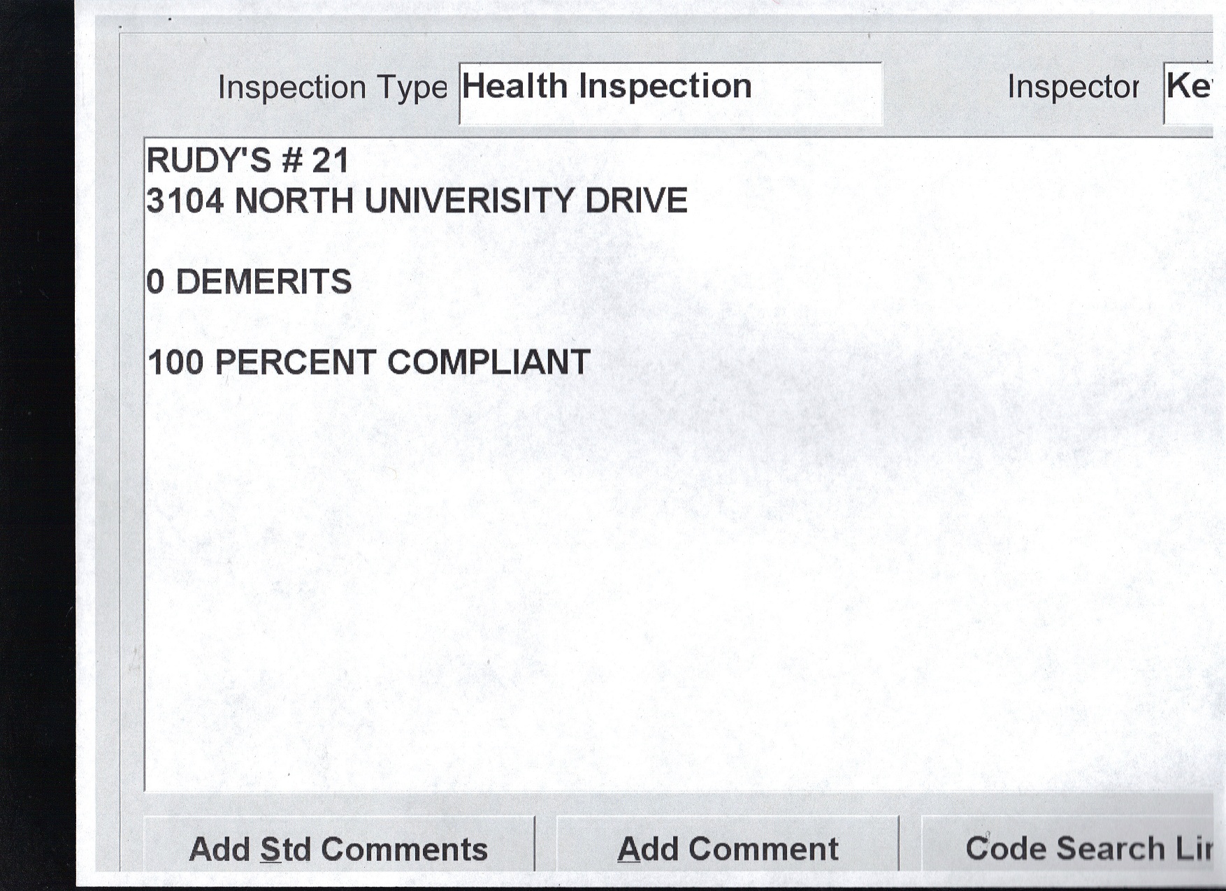Click the Add Std Comments button

point(338,848)
